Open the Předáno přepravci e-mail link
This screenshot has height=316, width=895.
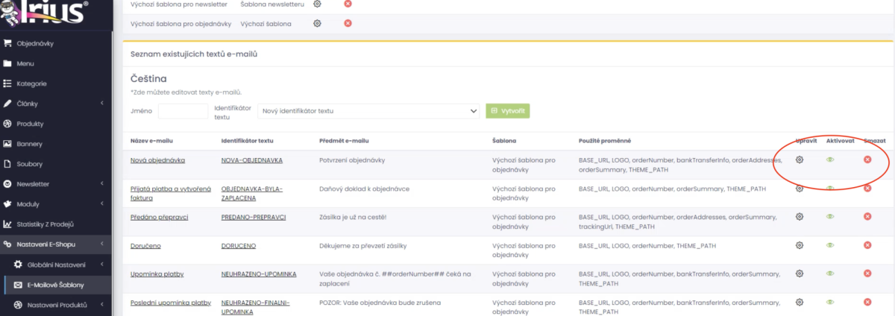(160, 217)
